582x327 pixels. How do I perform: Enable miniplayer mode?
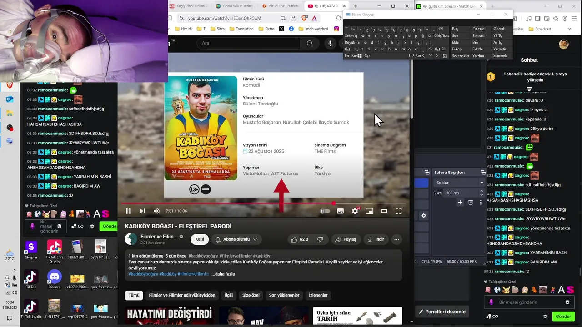369,211
